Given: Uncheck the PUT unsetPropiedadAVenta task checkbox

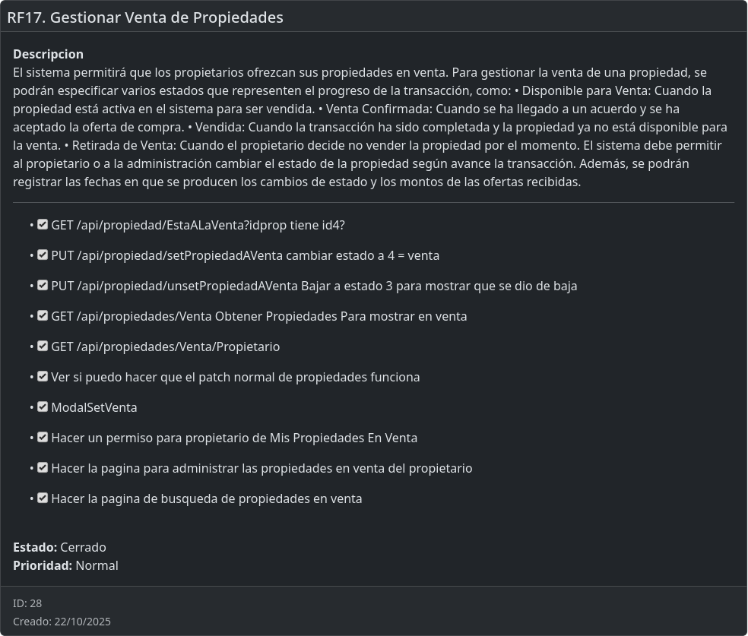Looking at the screenshot, I should [43, 286].
